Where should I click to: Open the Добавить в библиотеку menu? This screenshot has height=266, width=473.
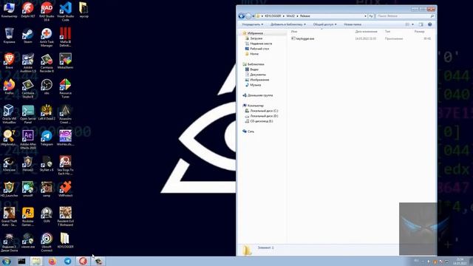click(x=287, y=24)
